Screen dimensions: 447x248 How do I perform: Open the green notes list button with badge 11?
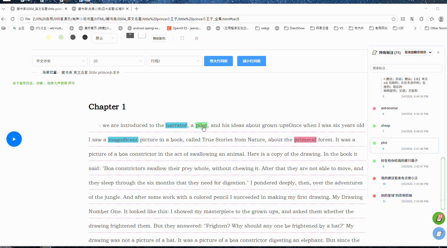[x=439, y=218]
